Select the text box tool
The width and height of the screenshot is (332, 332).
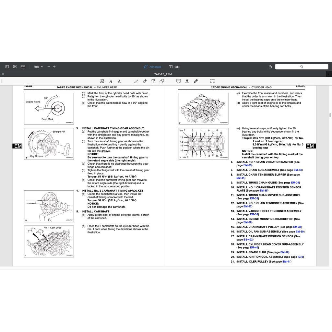(x=153, y=81)
